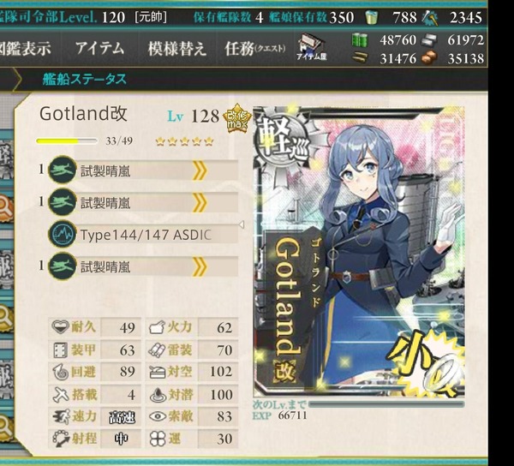
Task: Open the 模様替え menu
Action: (177, 49)
